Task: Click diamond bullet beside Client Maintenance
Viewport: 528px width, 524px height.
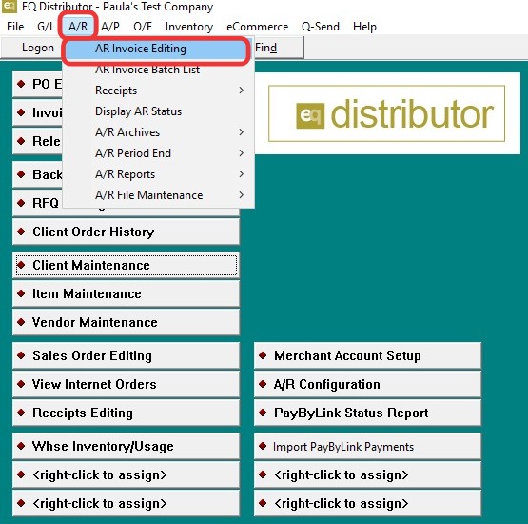Action: (x=21, y=265)
